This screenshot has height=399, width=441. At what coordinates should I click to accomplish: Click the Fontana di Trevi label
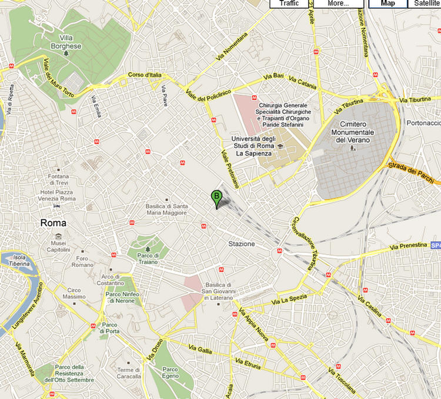[58, 180]
